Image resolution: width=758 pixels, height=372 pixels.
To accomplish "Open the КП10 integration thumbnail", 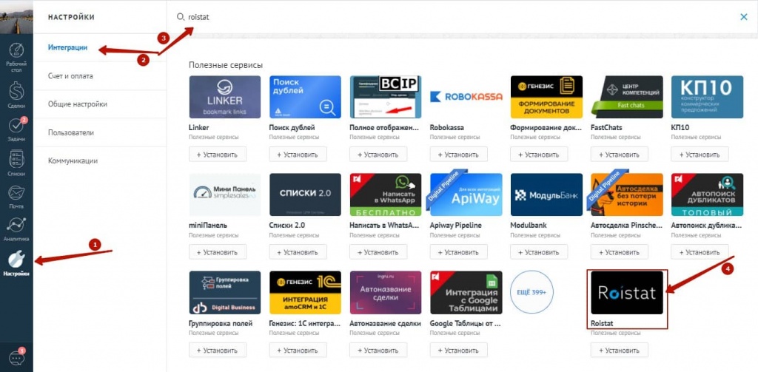I will coord(707,97).
